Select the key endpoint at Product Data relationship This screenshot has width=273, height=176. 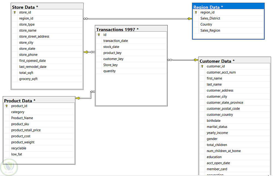[x=78, y=98]
